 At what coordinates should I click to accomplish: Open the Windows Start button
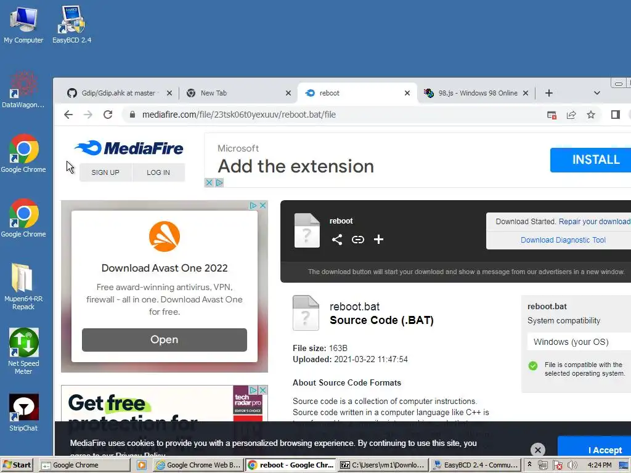18,465
